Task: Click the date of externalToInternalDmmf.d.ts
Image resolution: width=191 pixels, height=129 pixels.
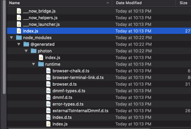Action: click(134, 111)
